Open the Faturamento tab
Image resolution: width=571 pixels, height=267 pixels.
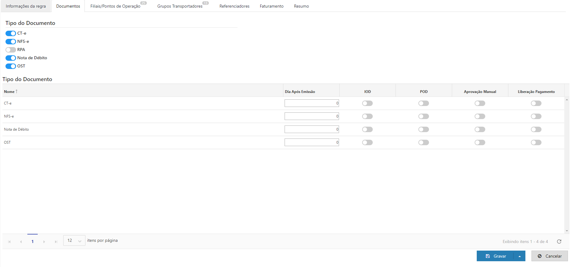pyautogui.click(x=272, y=6)
